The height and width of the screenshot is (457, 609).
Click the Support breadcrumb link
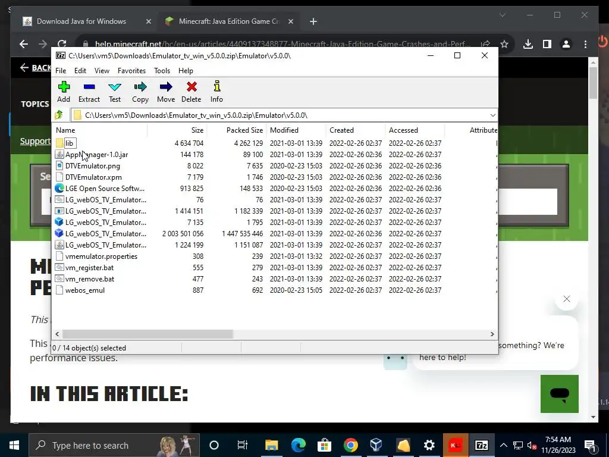click(35, 141)
